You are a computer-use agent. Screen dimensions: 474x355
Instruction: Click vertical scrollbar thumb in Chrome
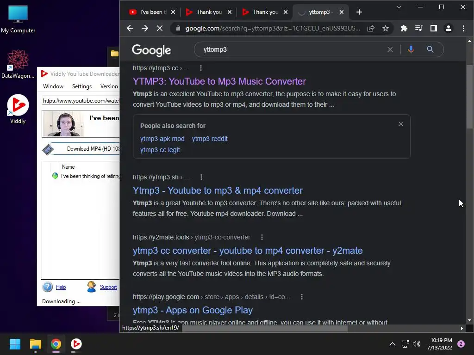[469, 97]
